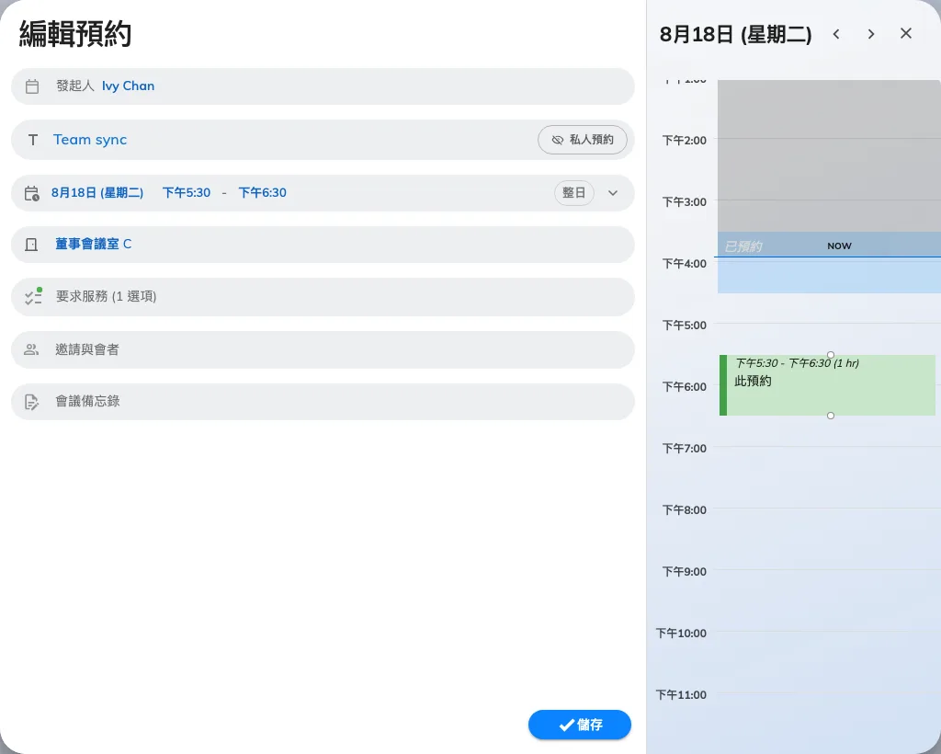Click bottom resize handle of booking block
This screenshot has height=754, width=941.
831,416
